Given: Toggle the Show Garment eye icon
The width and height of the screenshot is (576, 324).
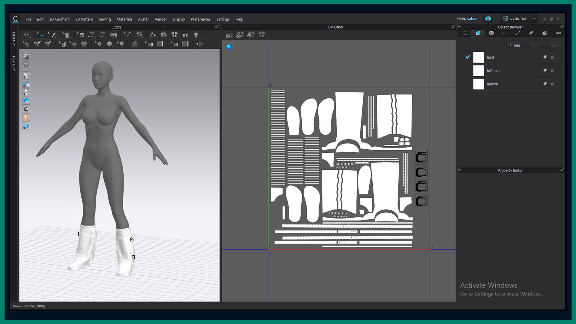Looking at the screenshot, I should click(x=26, y=75).
